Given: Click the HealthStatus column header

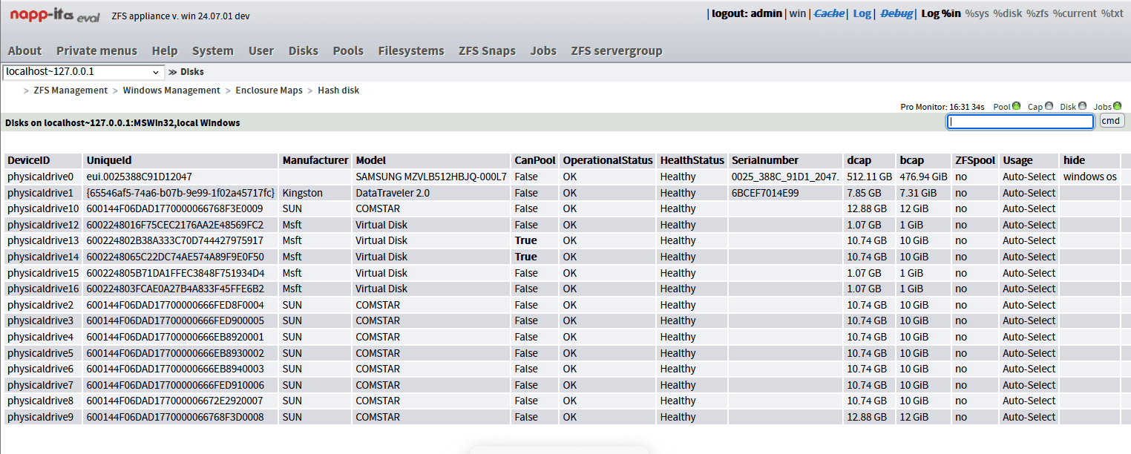Looking at the screenshot, I should pos(692,160).
